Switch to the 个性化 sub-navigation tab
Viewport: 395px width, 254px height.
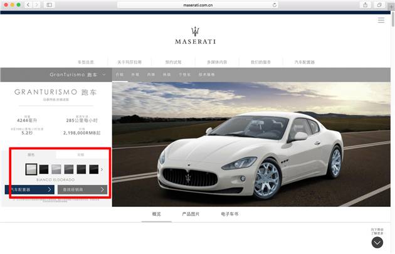(x=185, y=75)
